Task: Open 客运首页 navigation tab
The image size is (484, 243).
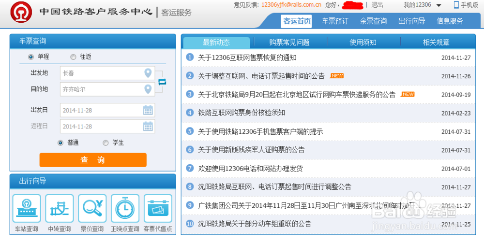Action: click(297, 21)
